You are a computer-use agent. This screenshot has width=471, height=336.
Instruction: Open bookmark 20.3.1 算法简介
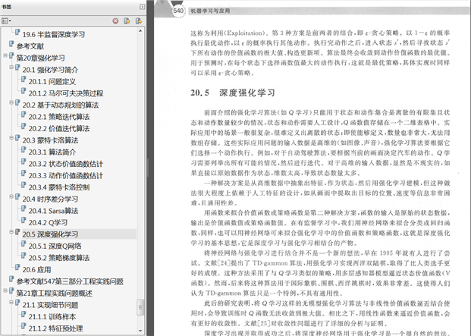(52, 152)
